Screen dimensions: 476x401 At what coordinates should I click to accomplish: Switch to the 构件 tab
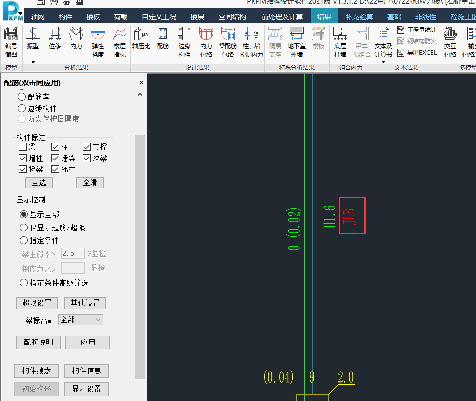[65, 17]
